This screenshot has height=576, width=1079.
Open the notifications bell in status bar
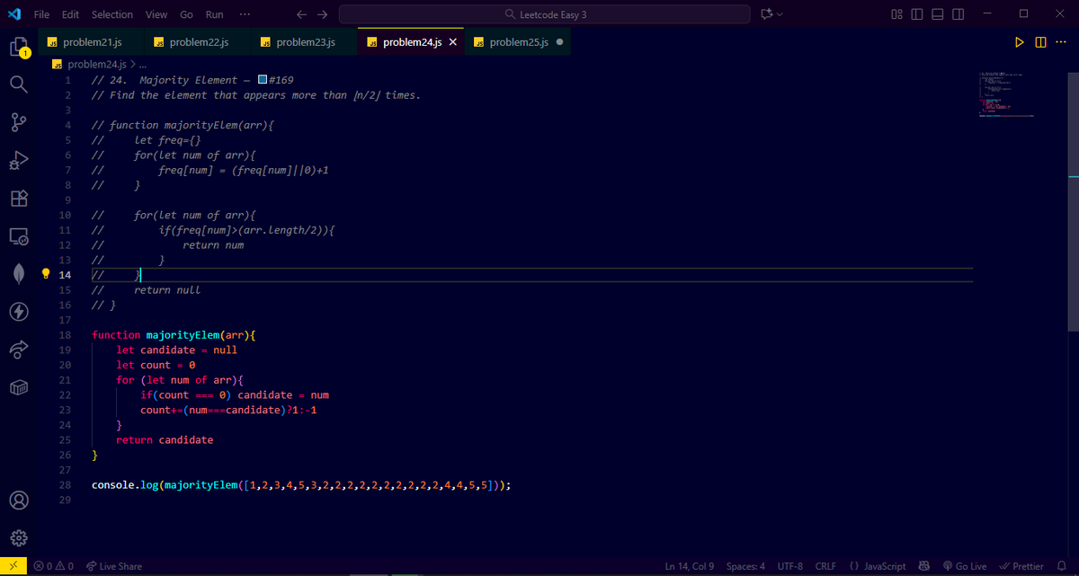tap(1060, 566)
